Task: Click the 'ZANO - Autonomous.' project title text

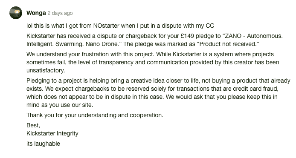Action: point(253,36)
